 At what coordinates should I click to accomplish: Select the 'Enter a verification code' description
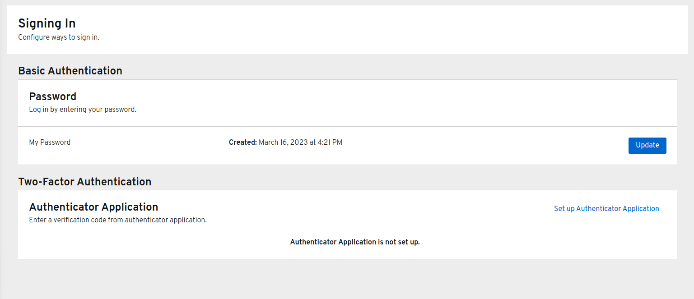118,221
